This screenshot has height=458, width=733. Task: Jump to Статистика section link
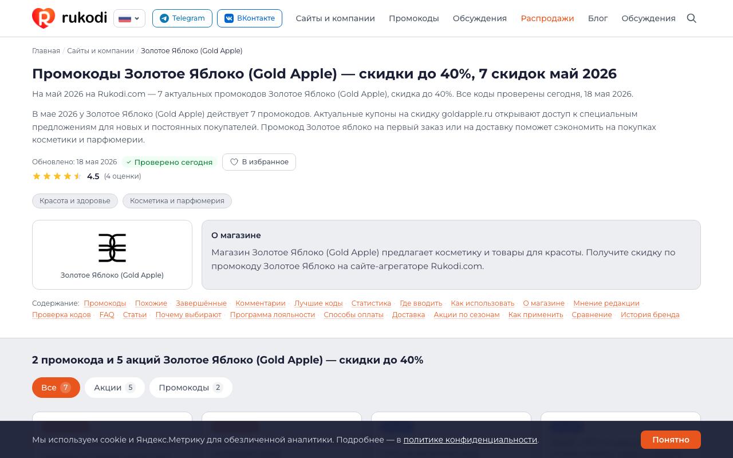371,303
